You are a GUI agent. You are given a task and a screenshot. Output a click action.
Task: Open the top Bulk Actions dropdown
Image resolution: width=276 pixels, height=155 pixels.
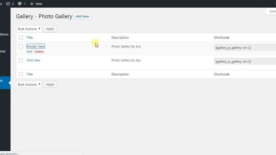[29, 29]
